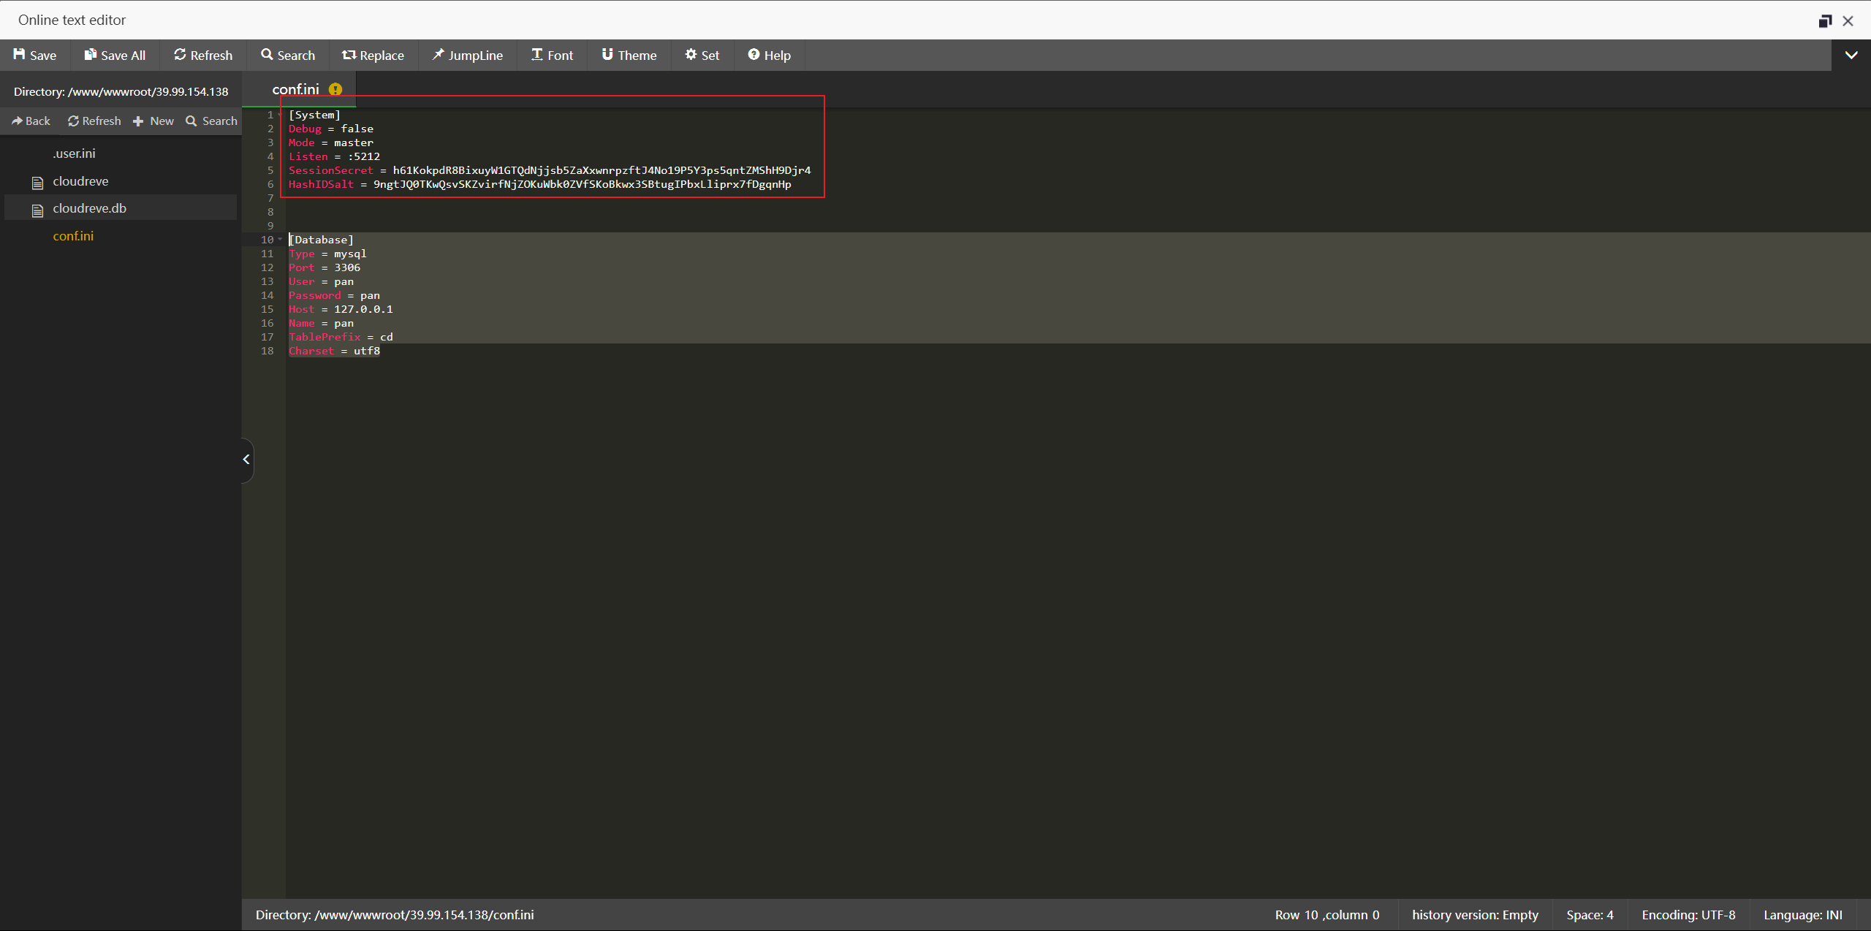Open .user.ini from the directory list
The height and width of the screenshot is (931, 1871).
[74, 154]
